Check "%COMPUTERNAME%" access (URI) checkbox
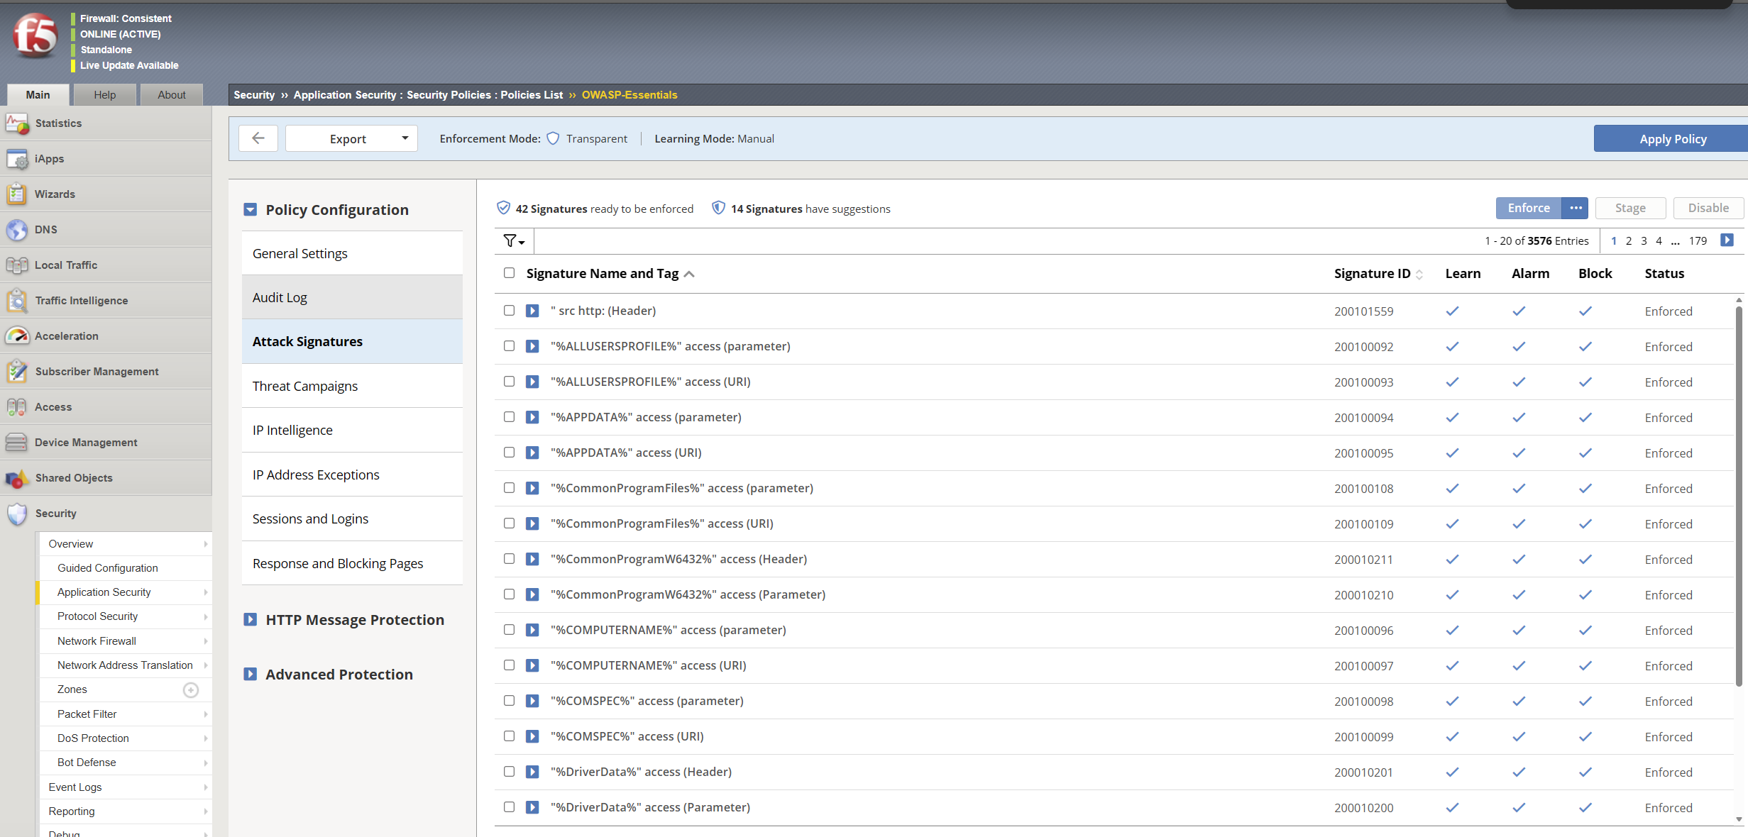Screen dimensions: 1748x837 509,665
